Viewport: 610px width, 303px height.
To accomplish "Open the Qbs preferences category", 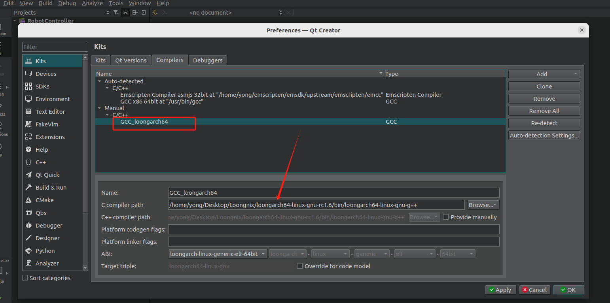I will point(52,213).
